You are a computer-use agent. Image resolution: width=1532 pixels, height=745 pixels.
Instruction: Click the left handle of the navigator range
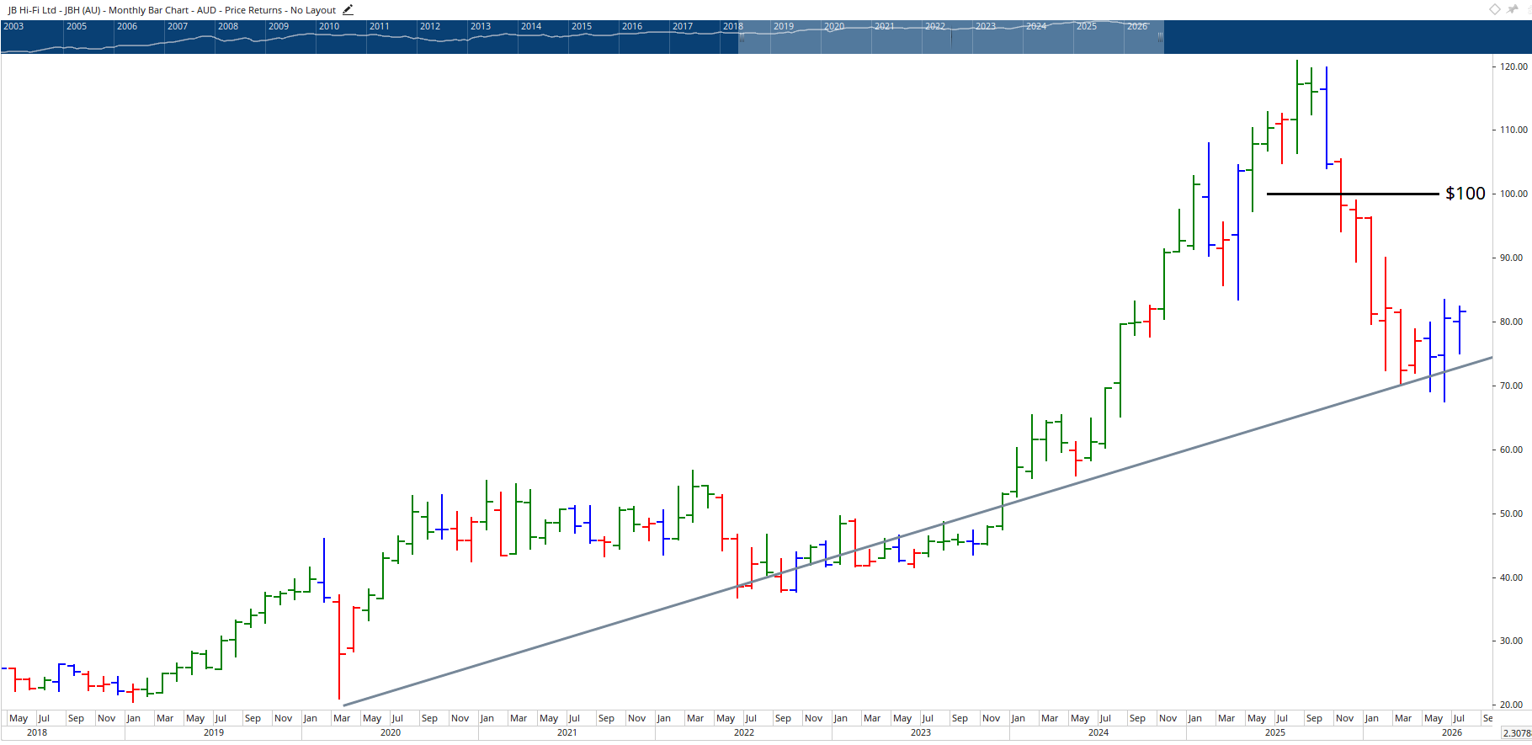[x=742, y=37]
